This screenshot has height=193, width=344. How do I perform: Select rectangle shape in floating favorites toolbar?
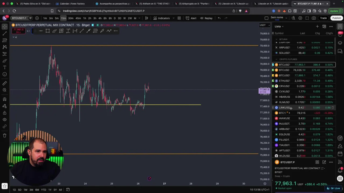(48, 31)
